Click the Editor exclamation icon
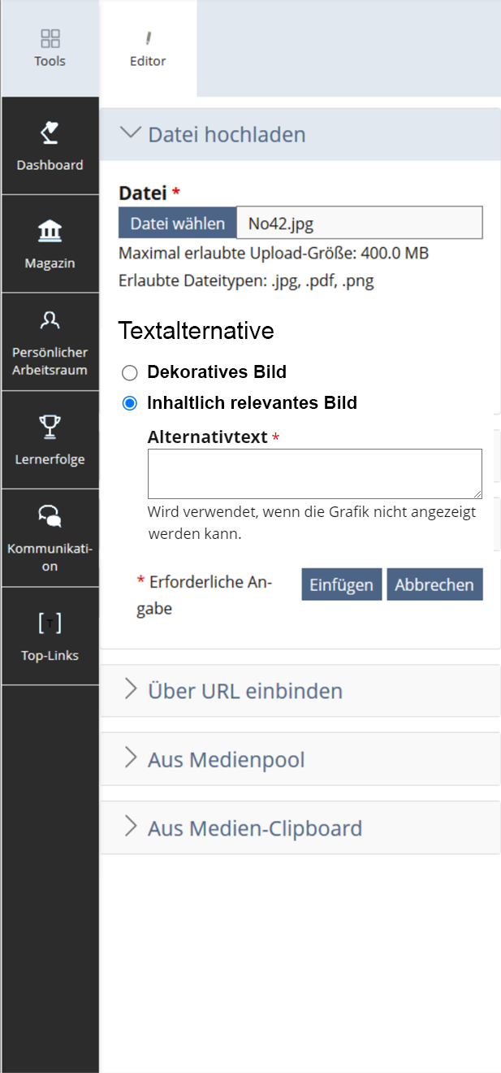Screen dimensions: 501x1073 click(x=148, y=37)
